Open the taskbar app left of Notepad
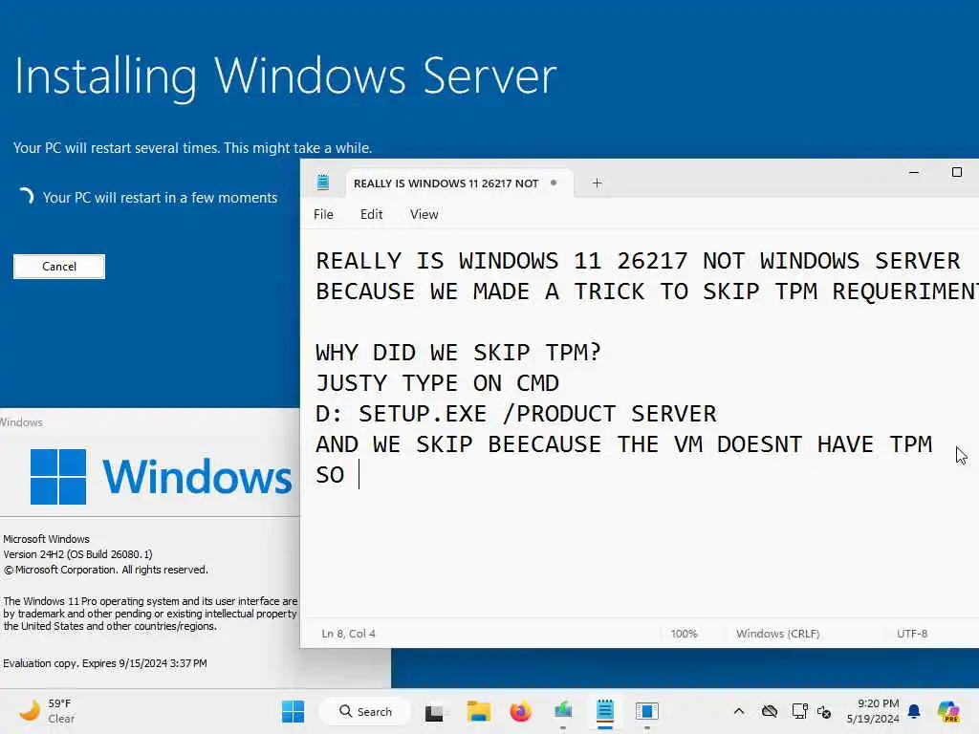 point(563,711)
